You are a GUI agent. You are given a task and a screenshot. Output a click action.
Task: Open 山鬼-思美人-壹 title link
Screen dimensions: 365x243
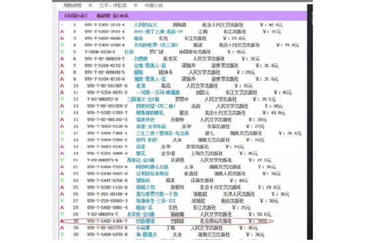point(150,66)
